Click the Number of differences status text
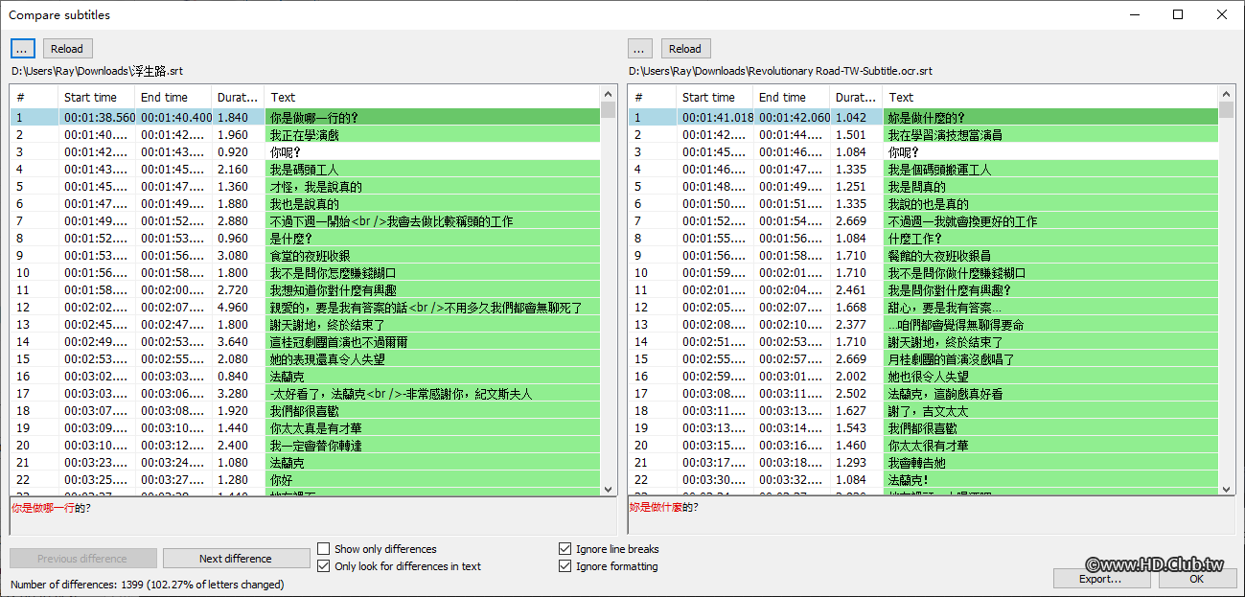The width and height of the screenshot is (1245, 597). coord(147,584)
